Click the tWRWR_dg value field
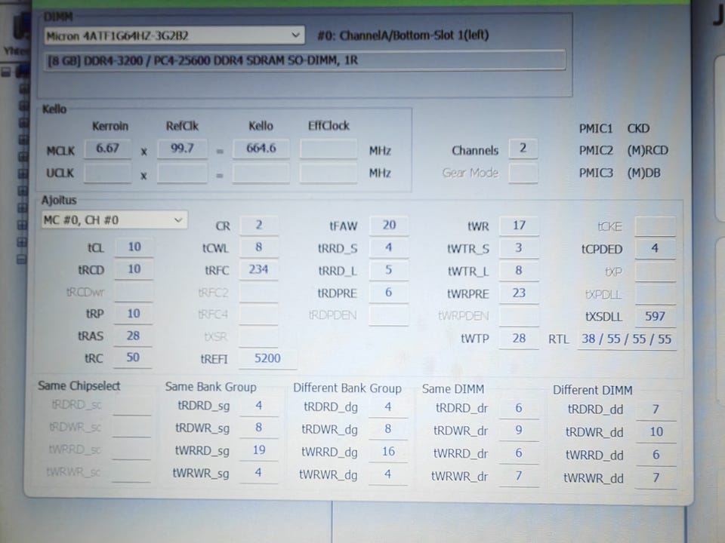725x543 pixels. tap(388, 474)
